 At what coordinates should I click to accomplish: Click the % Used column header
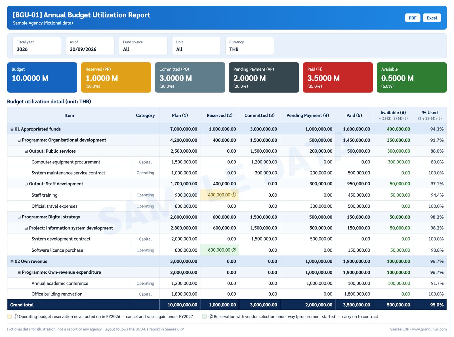click(x=430, y=115)
